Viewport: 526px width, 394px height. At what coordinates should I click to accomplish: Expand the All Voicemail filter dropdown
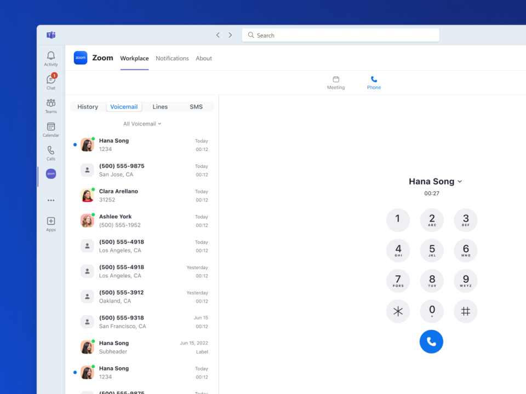[x=142, y=124]
